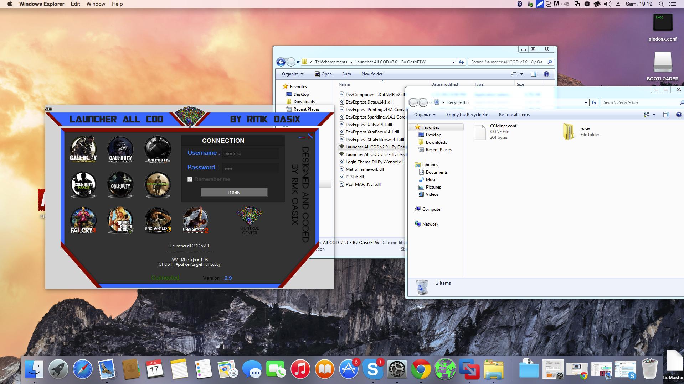Image resolution: width=684 pixels, height=384 pixels.
Task: Click Burn in Launcher folder toolbar
Action: tap(346, 74)
